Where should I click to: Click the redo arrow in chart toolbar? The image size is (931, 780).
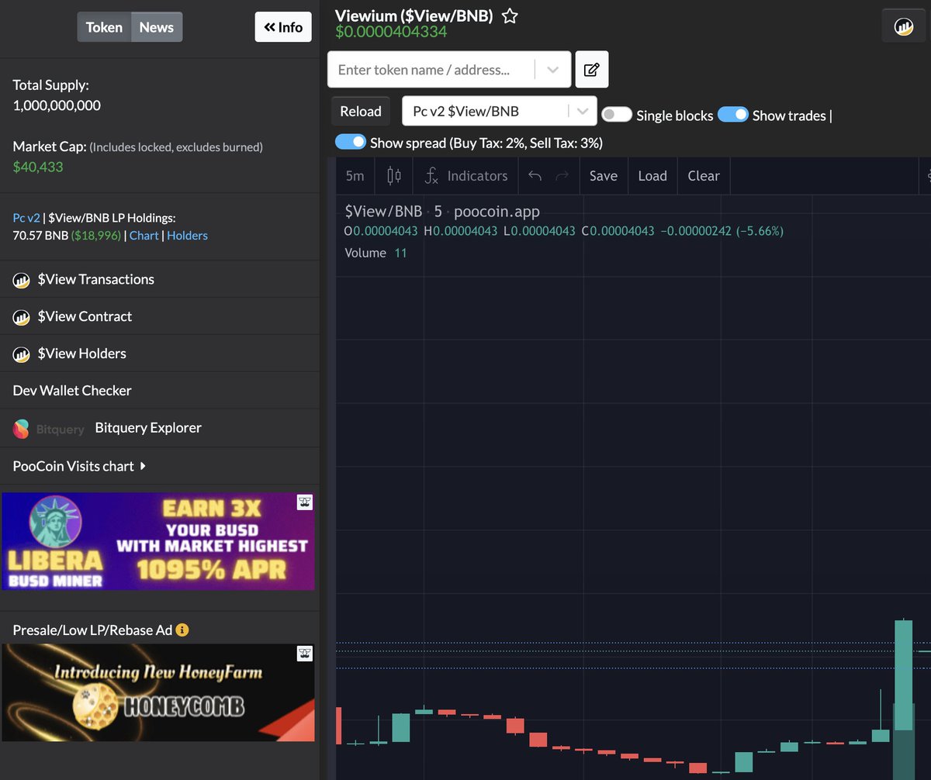pyautogui.click(x=562, y=176)
